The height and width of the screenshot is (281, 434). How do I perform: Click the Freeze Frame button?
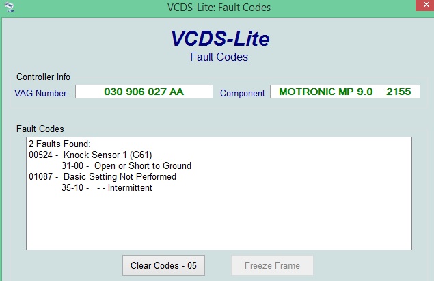pos(272,265)
